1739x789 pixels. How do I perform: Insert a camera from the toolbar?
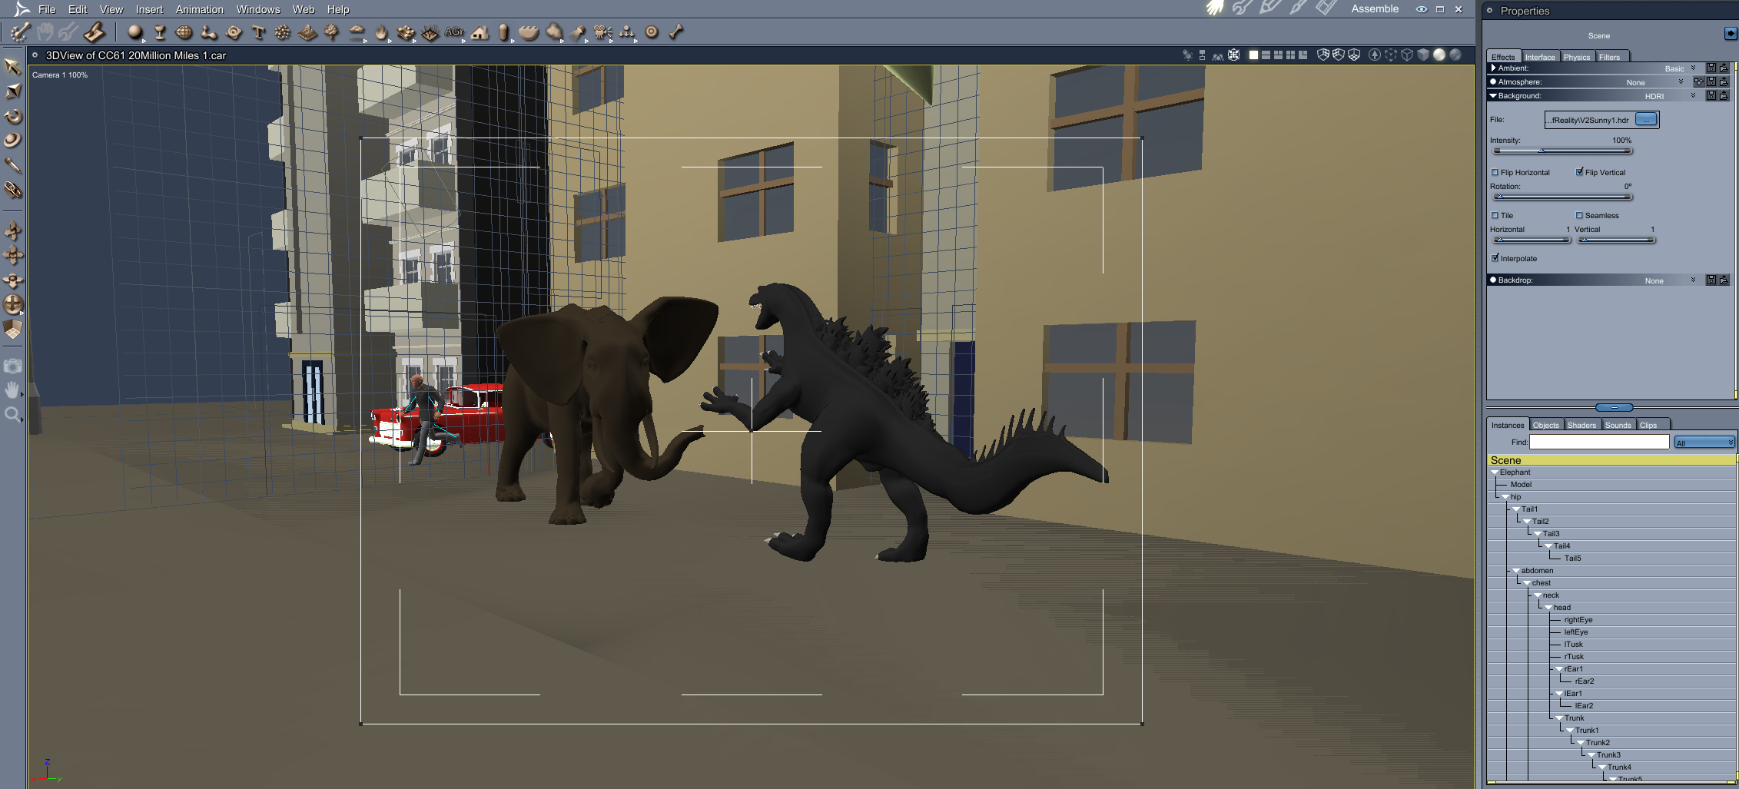click(x=602, y=32)
